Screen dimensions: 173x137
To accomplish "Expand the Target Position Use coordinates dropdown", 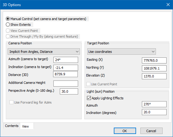I will (121, 52).
